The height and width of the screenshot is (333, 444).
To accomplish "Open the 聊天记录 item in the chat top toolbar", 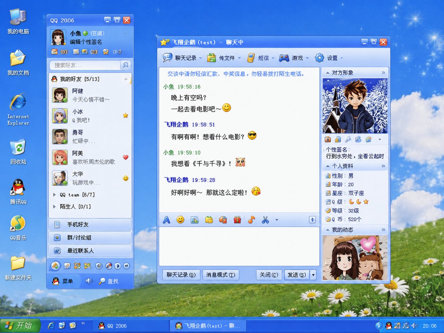I will [x=182, y=58].
